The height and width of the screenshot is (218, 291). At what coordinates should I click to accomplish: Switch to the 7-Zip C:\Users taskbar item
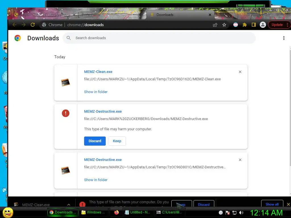click(170, 212)
